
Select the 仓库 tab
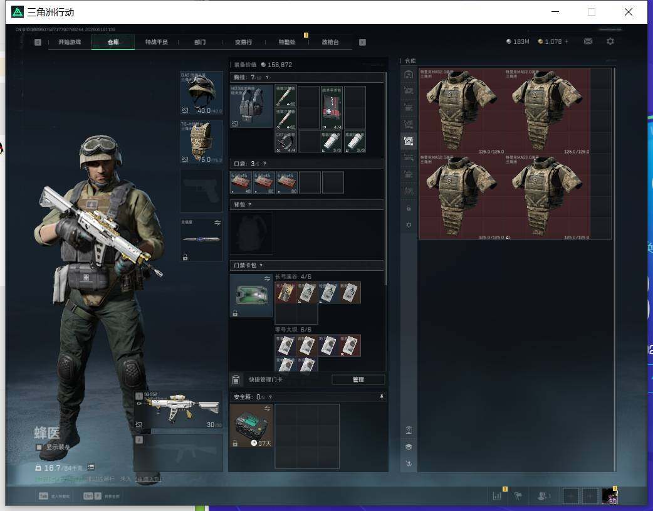pos(113,42)
